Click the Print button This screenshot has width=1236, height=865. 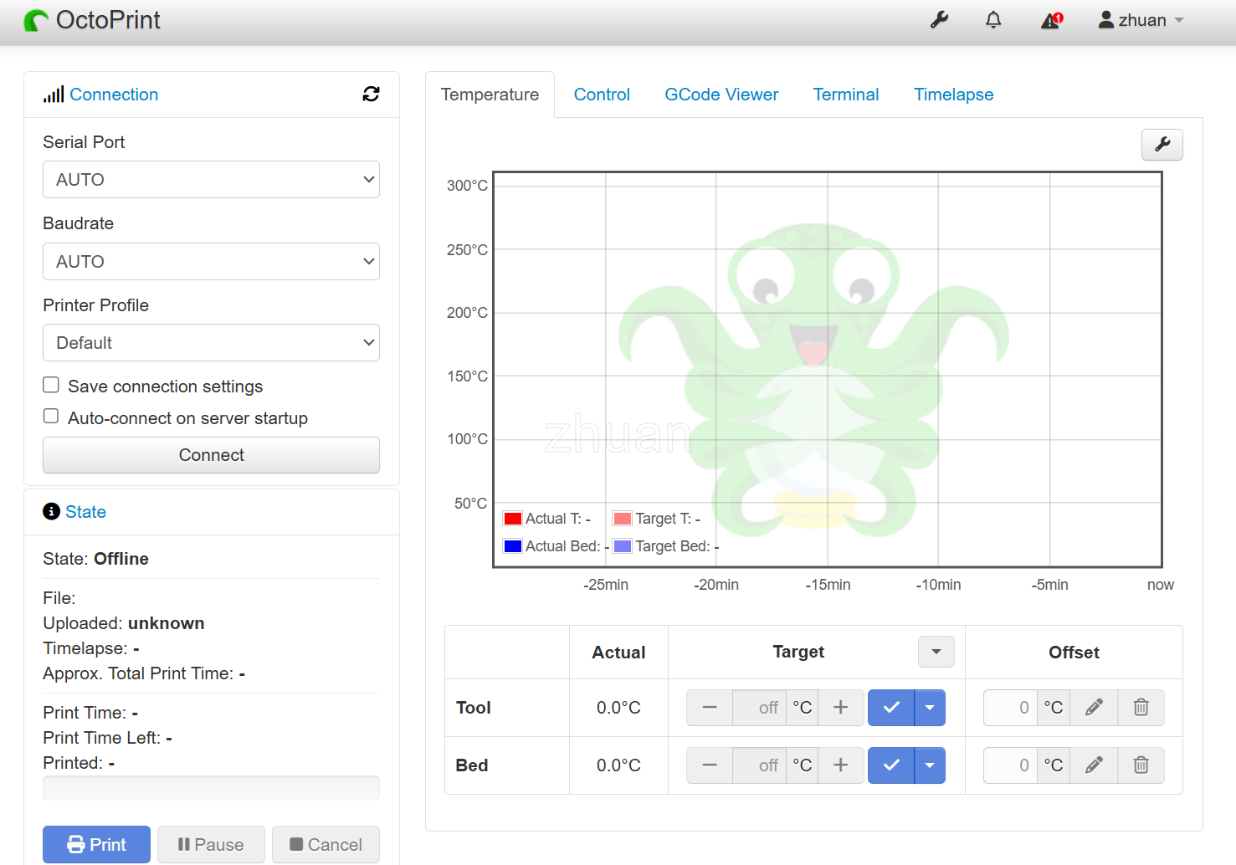coord(96,845)
